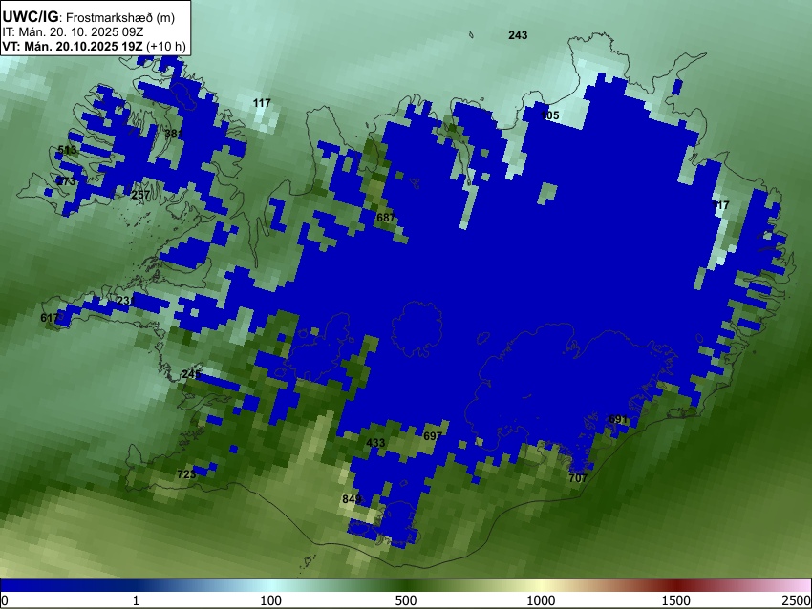The width and height of the screenshot is (812, 609).
Task: Click the legend tick label 1
Action: (x=136, y=600)
